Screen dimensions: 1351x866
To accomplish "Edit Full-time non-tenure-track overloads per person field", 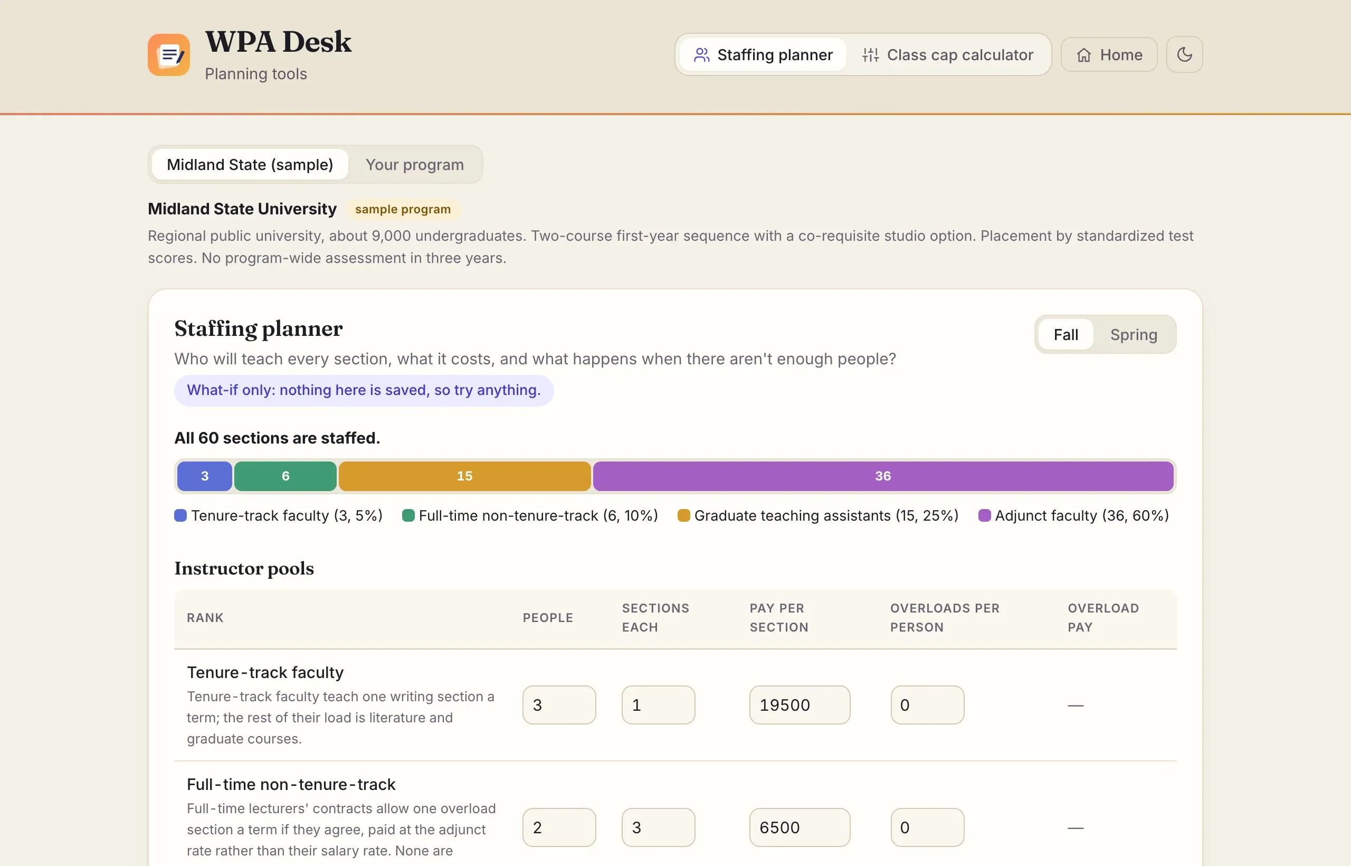I will tap(927, 827).
